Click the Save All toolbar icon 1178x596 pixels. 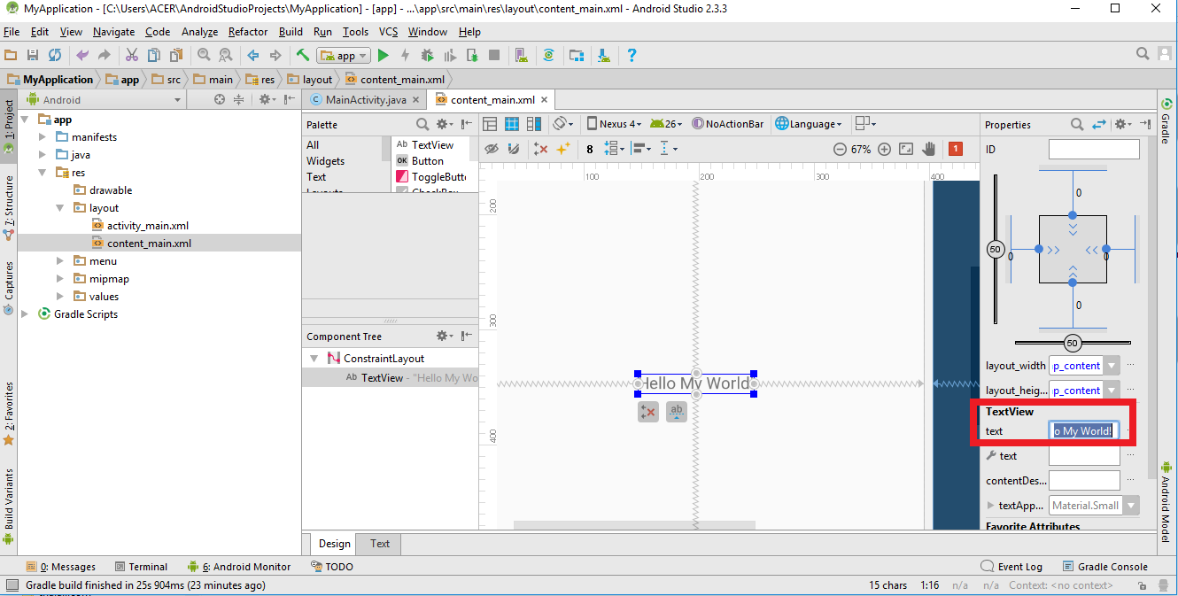tap(33, 55)
